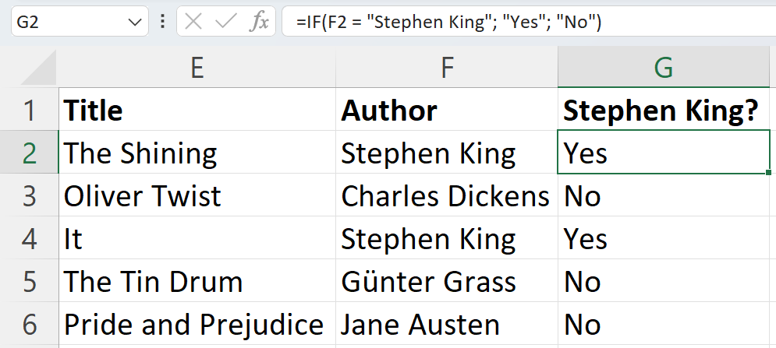Click the fill handle of cell G2
776x348 pixels.
point(768,172)
